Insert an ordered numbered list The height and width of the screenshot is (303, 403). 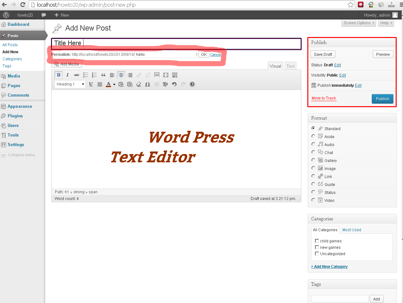tap(94, 75)
